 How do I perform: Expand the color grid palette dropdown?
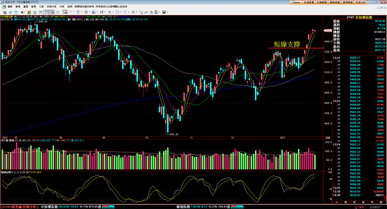(x=160, y=12)
